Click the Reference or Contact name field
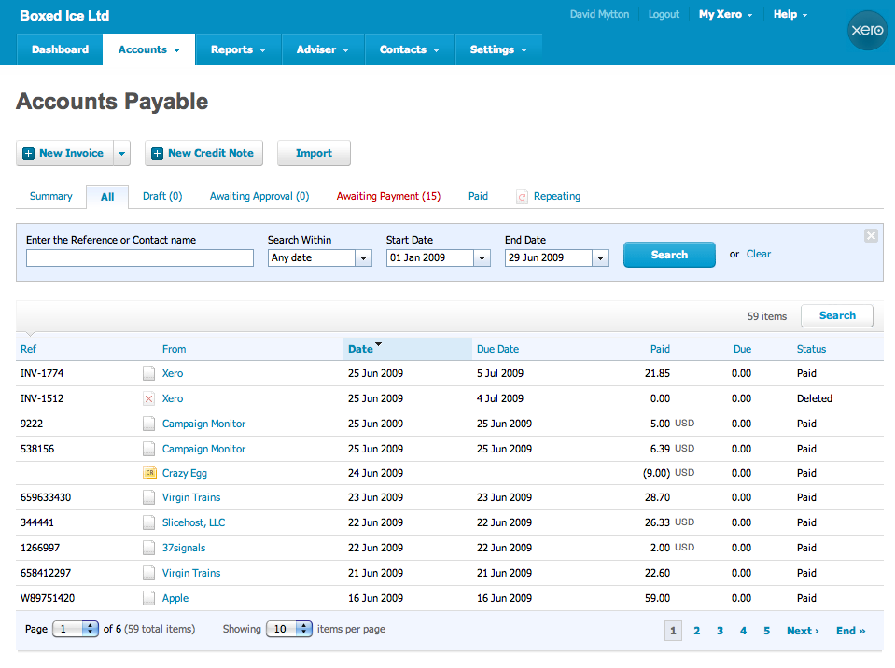895x668 pixels. coord(139,257)
